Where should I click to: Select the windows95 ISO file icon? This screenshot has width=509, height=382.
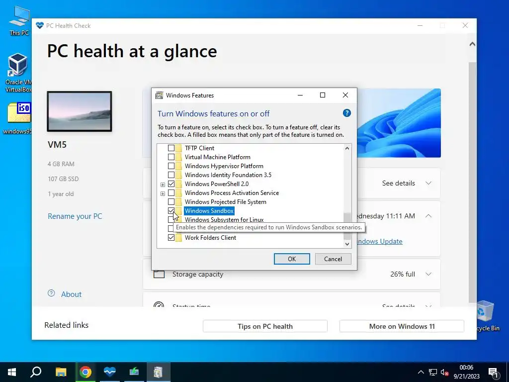[x=18, y=117]
